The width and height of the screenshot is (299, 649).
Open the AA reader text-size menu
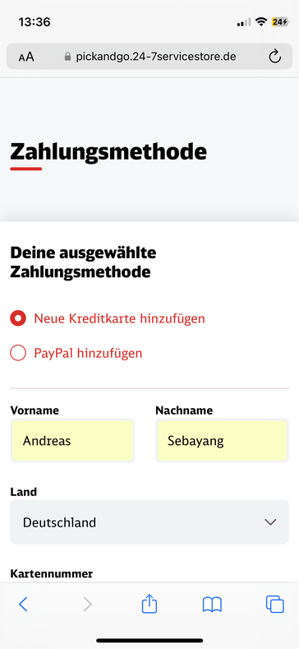click(26, 57)
